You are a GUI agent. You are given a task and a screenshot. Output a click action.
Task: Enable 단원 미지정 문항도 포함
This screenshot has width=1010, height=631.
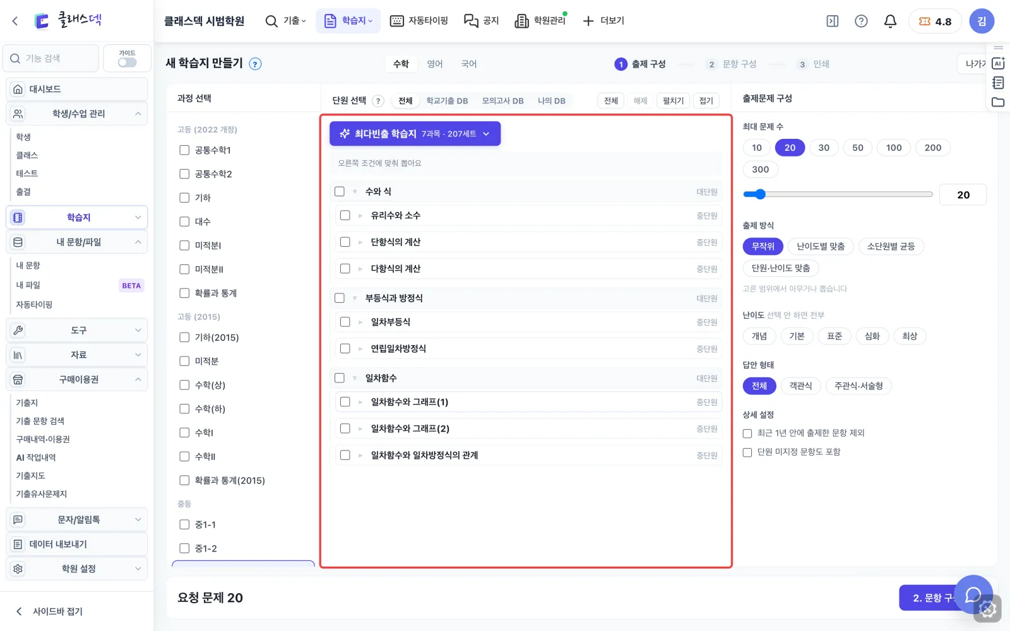click(x=747, y=452)
